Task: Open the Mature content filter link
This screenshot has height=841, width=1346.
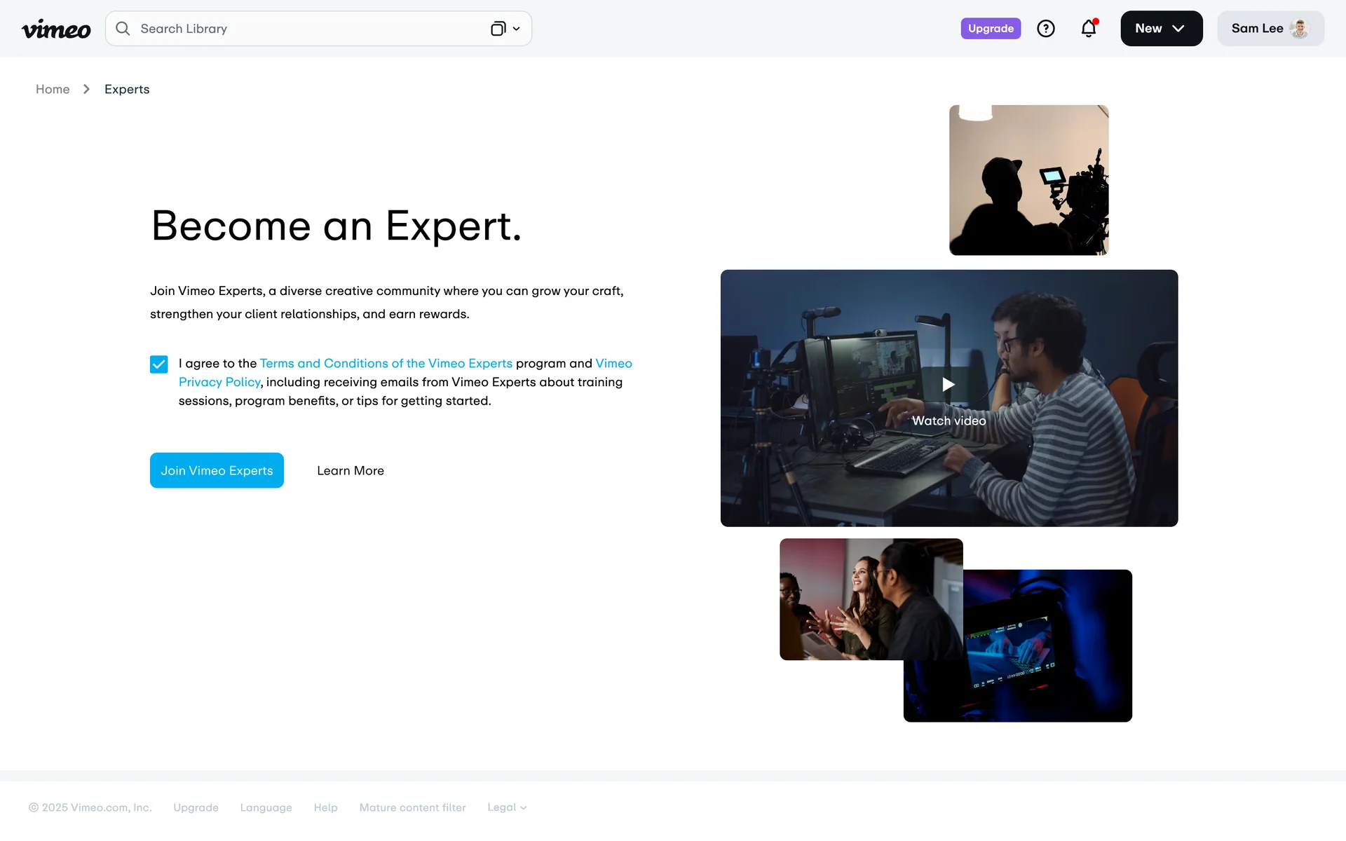Action: tap(412, 807)
